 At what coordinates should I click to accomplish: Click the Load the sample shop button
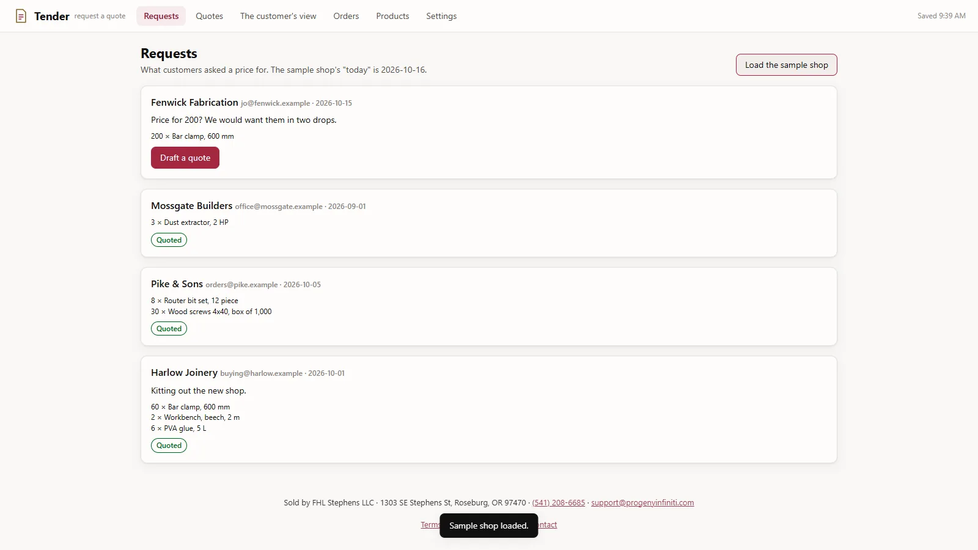click(786, 65)
